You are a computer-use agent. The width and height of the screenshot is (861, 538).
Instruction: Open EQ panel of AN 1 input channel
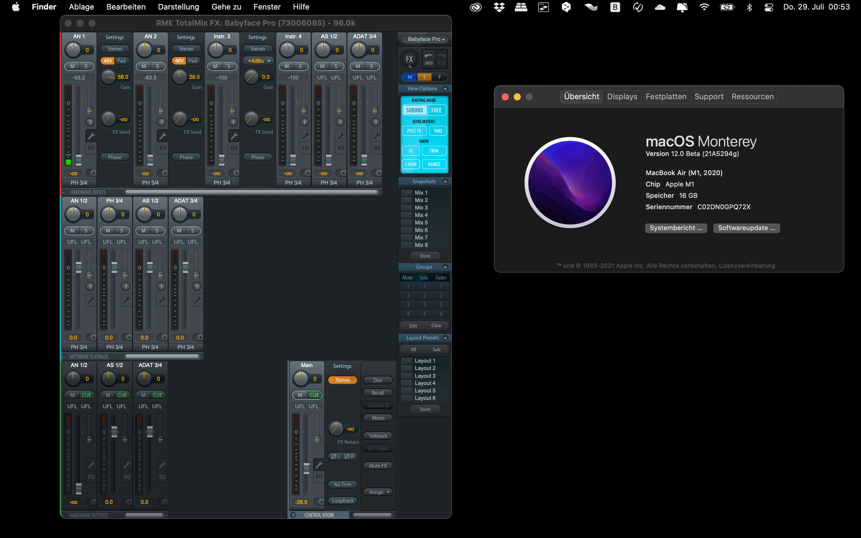pos(91,148)
